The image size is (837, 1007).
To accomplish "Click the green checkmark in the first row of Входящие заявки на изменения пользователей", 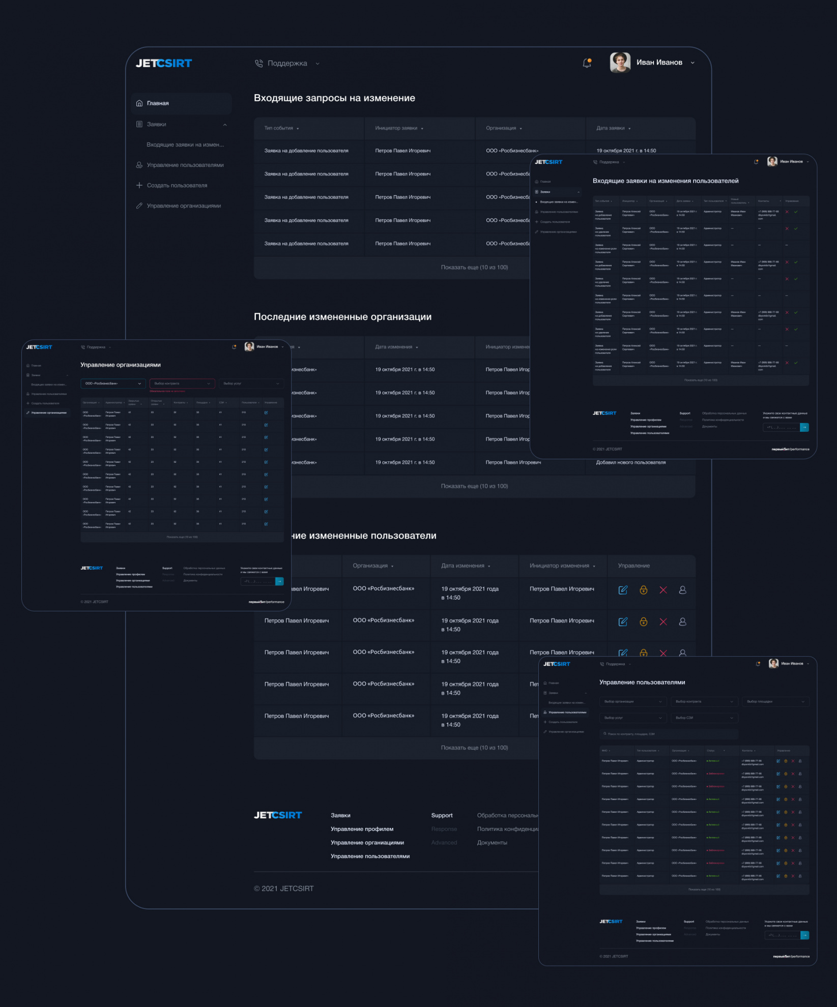I will click(x=796, y=212).
